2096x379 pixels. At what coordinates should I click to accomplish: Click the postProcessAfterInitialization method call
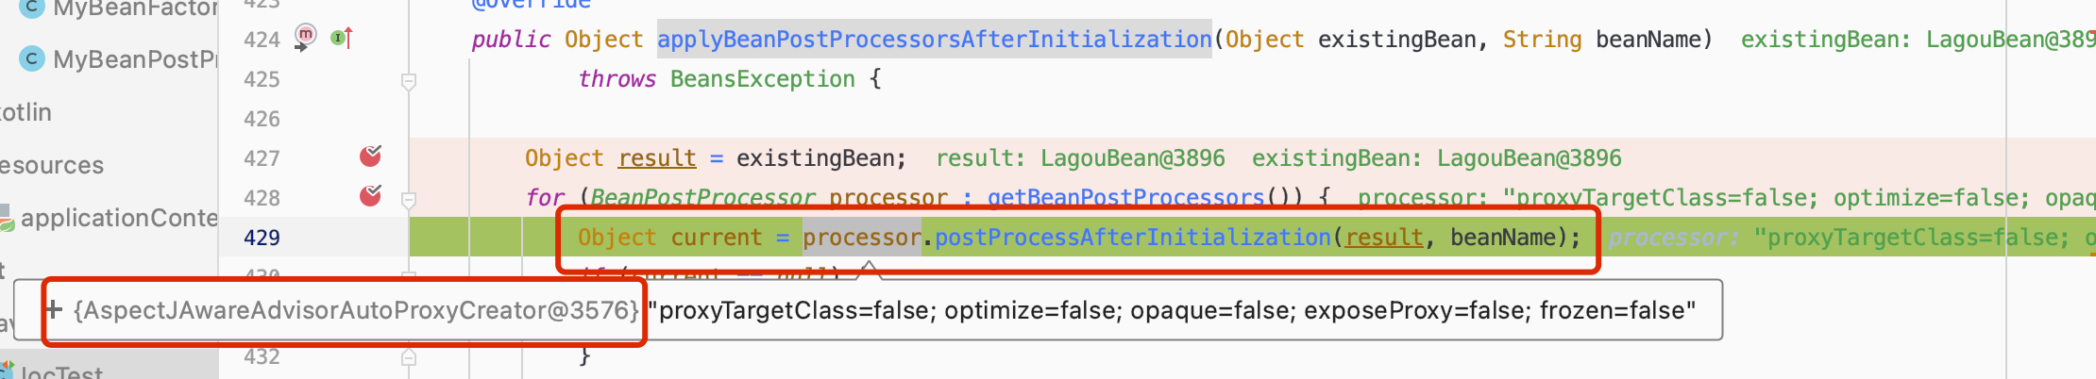click(x=1132, y=238)
